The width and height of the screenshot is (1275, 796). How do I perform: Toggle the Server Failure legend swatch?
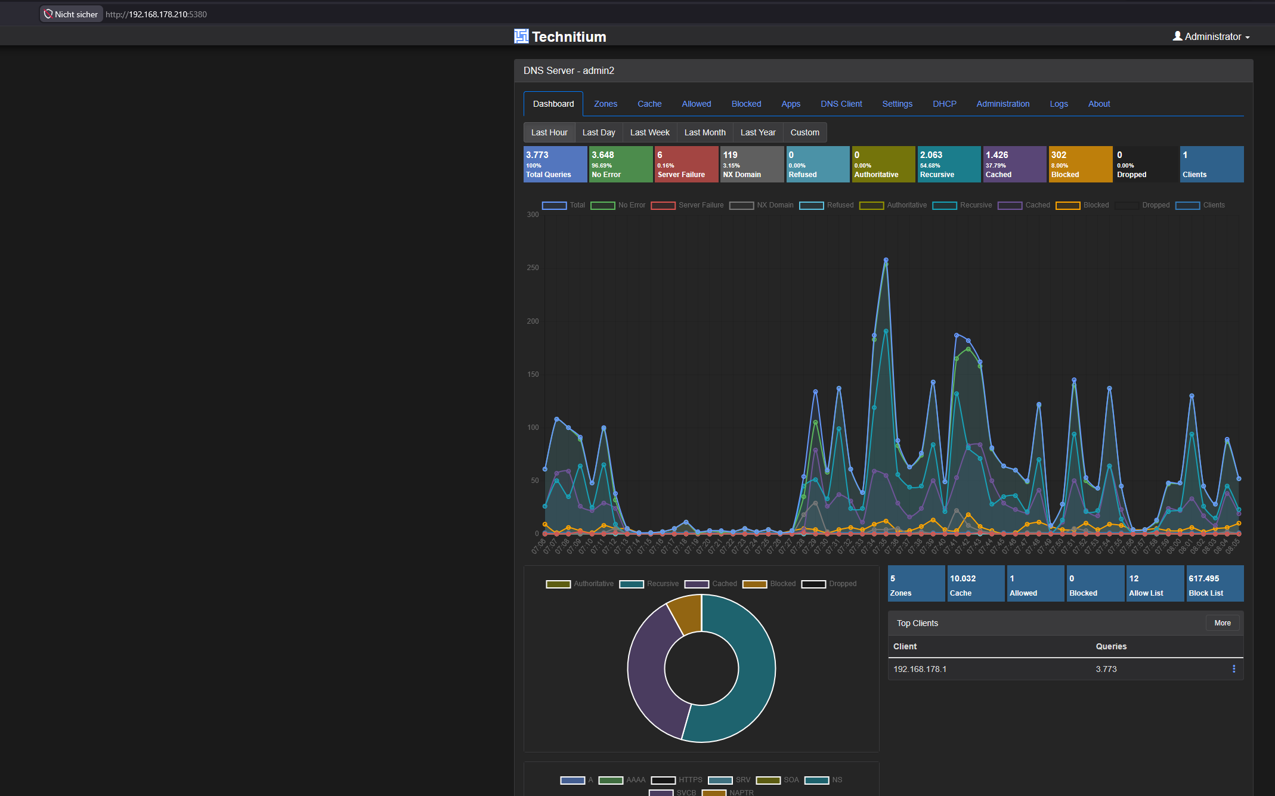[x=663, y=205]
